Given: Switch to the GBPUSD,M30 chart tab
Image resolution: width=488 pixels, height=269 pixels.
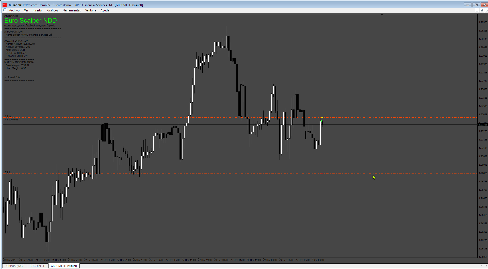Looking at the screenshot, I should tap(15, 266).
